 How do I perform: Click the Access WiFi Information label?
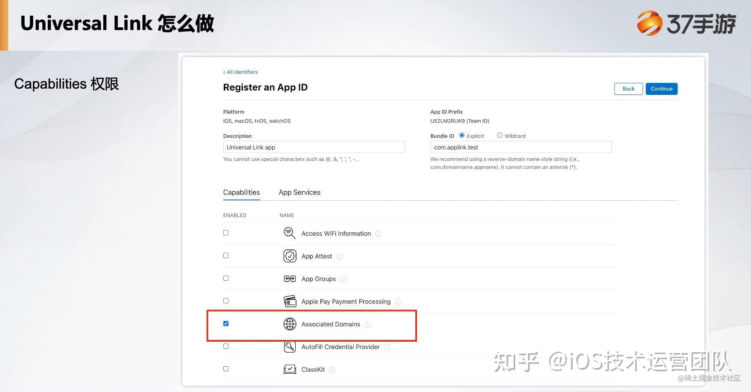point(336,234)
